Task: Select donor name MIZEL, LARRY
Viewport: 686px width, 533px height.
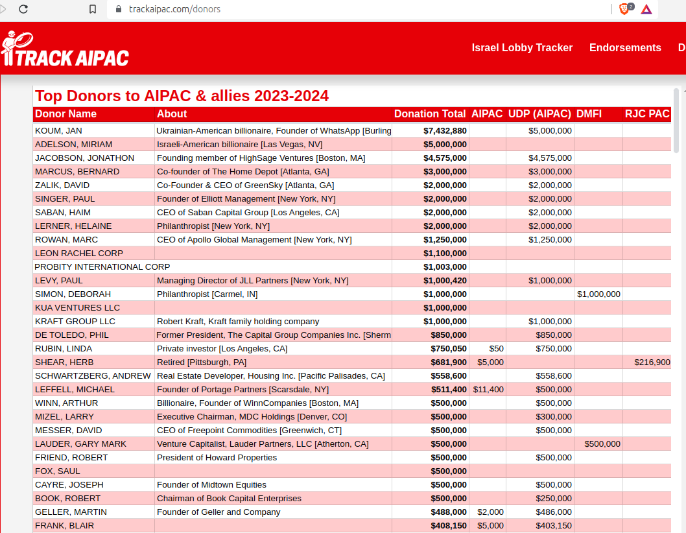Action: [64, 416]
